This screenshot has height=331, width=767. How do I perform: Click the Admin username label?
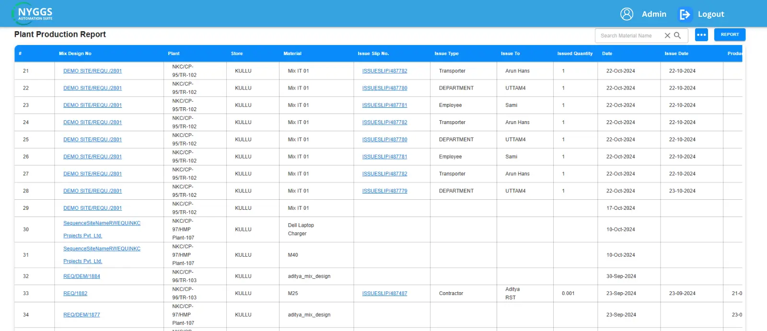(654, 14)
